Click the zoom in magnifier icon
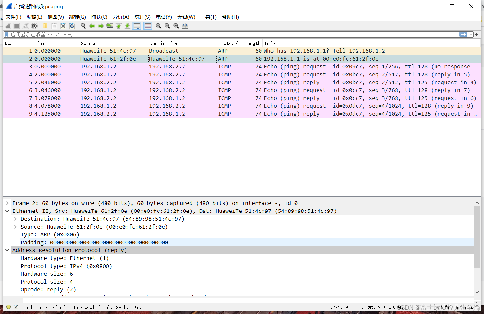 [159, 26]
